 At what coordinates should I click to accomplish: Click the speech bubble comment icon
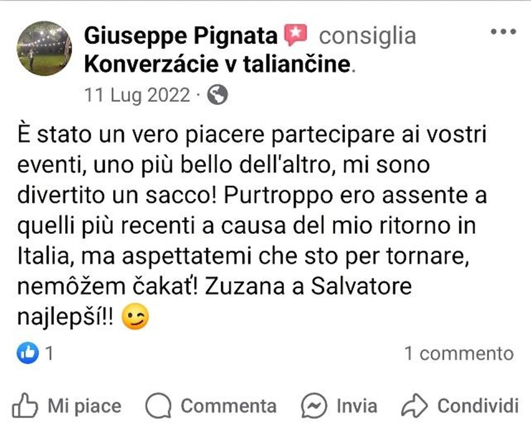point(158,406)
